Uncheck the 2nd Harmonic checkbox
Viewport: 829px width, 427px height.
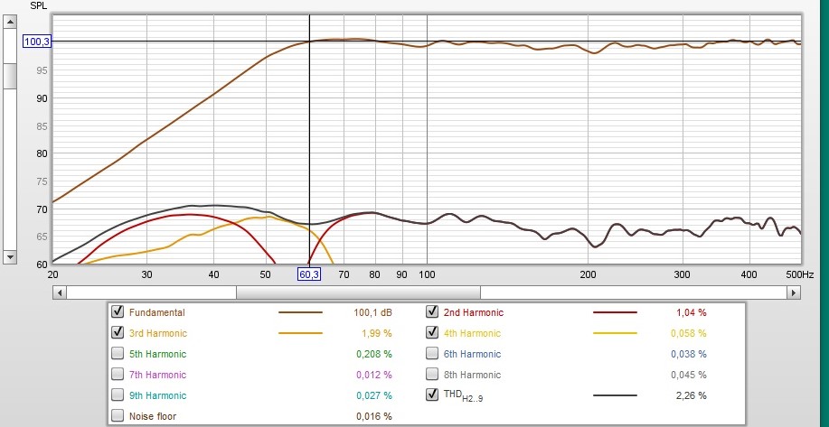[432, 312]
